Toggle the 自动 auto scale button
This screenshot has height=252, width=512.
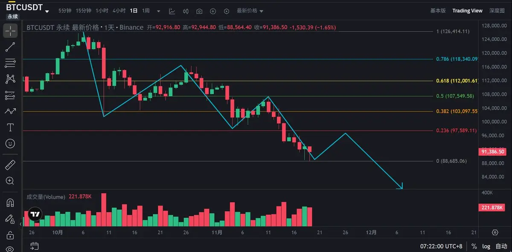[x=501, y=246]
